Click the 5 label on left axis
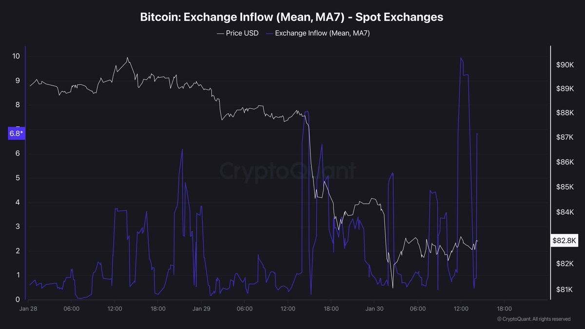 click(x=18, y=178)
